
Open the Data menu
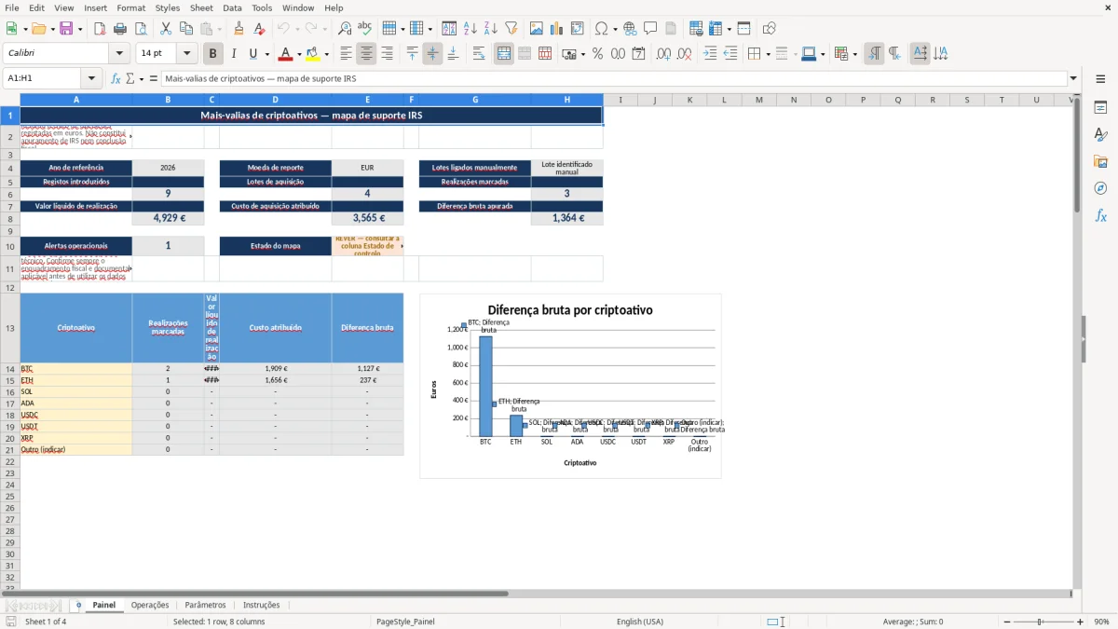point(232,7)
